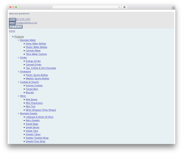Viewport: 183px width, 155px height.
Task: Select the Cereal Bars link
Action: 32,89
